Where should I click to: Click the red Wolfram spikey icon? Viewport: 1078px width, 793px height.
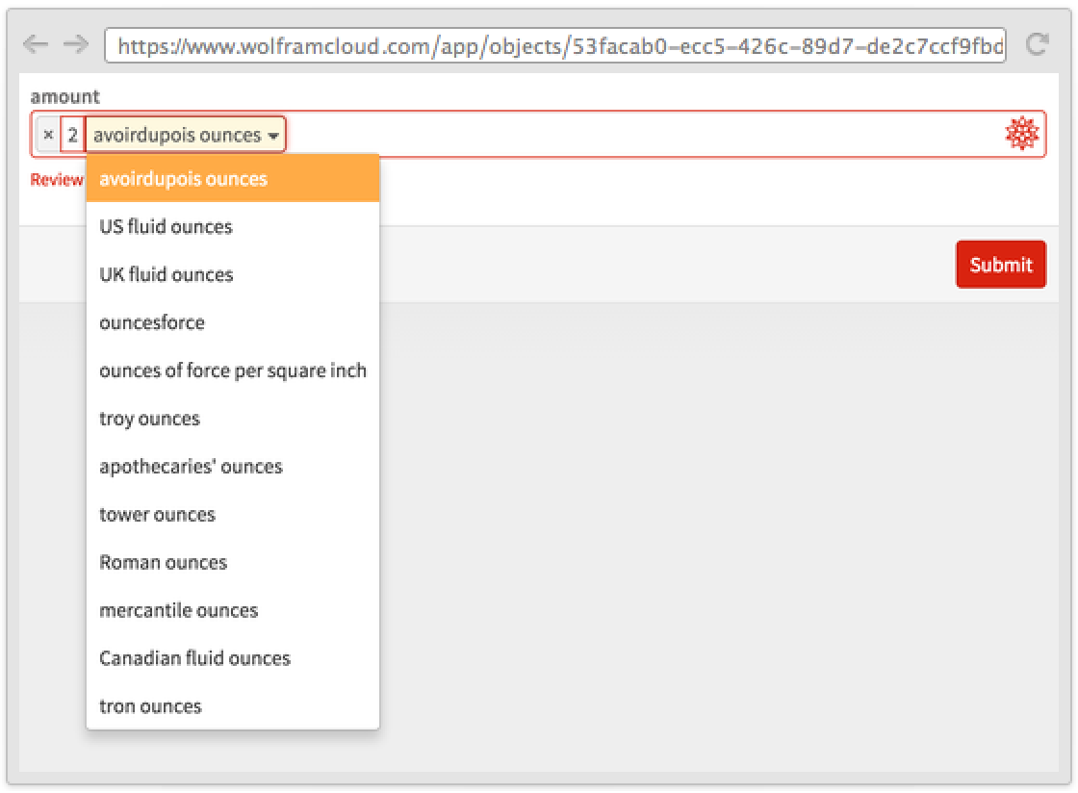tap(1021, 134)
